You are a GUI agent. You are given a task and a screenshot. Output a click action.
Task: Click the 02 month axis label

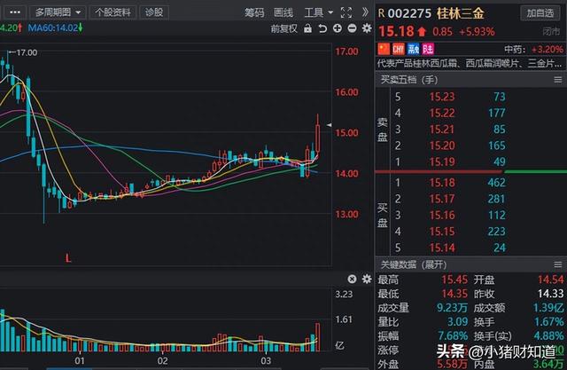click(162, 361)
